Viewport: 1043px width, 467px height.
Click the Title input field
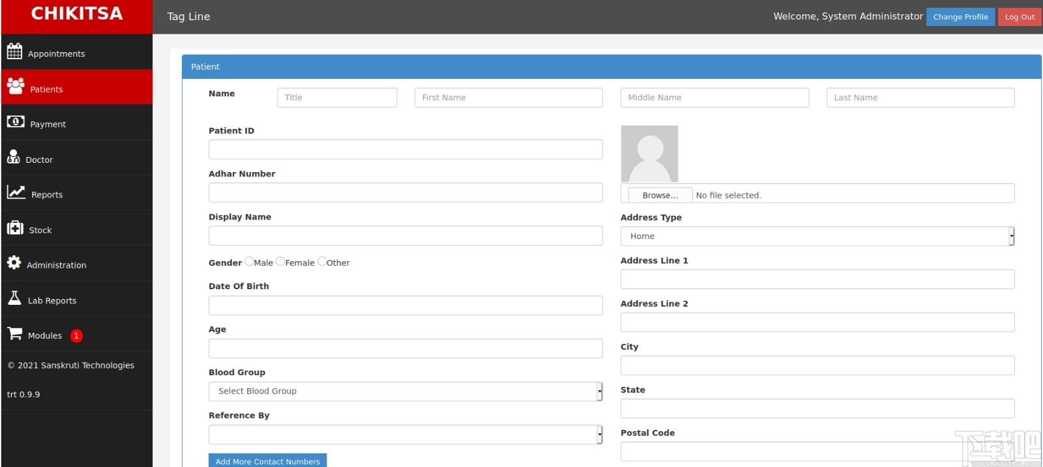click(337, 98)
